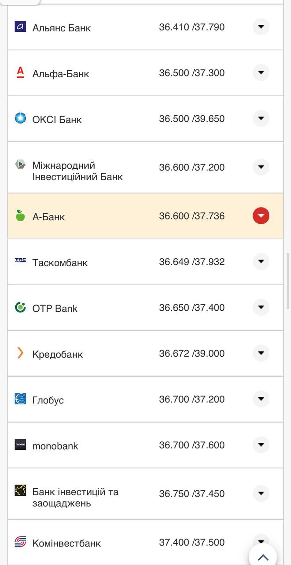Open the Кредобанк details chevron
The image size is (291, 565).
(261, 353)
